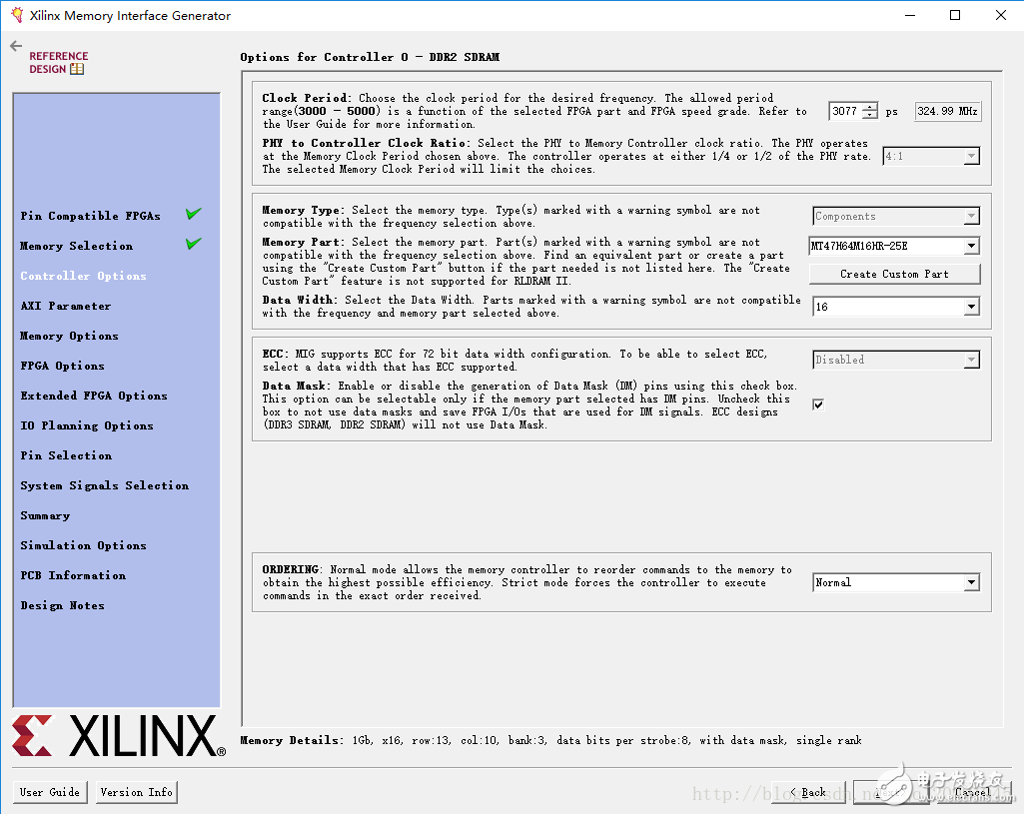Uncheck the Data Mask checkbox

pos(818,405)
